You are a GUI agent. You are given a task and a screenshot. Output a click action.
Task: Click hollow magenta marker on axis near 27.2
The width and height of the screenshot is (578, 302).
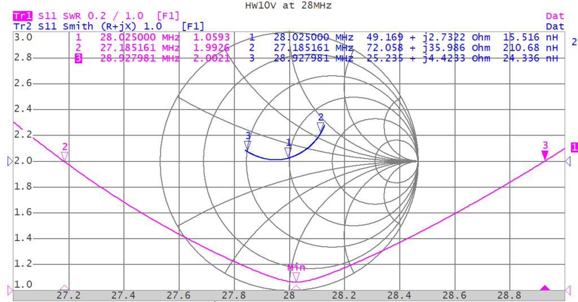pos(65,288)
